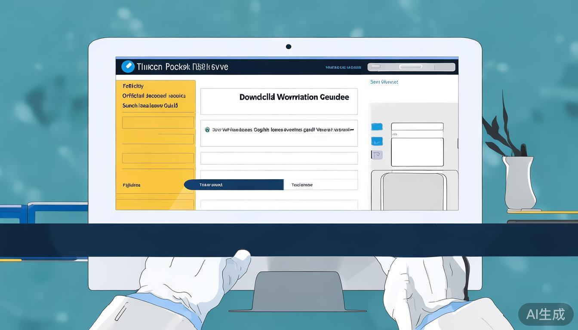The width and height of the screenshot is (578, 330).
Task: Click the slider pill inside the header search bar
Action: 411,67
